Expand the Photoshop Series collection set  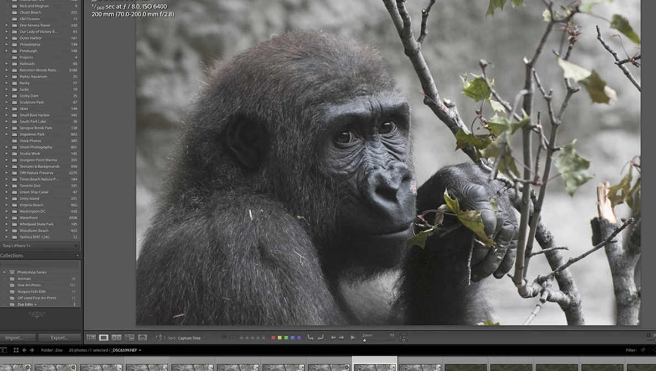pyautogui.click(x=4, y=272)
